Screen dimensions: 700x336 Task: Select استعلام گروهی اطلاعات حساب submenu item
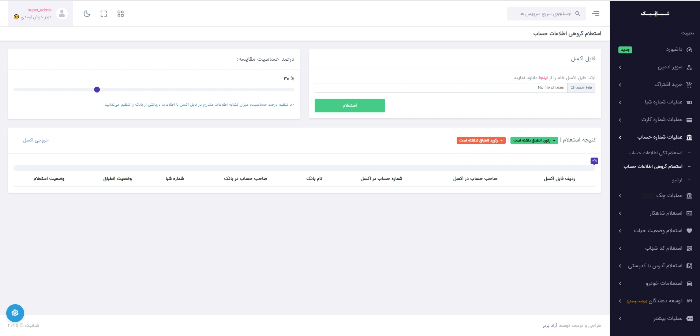653,166
